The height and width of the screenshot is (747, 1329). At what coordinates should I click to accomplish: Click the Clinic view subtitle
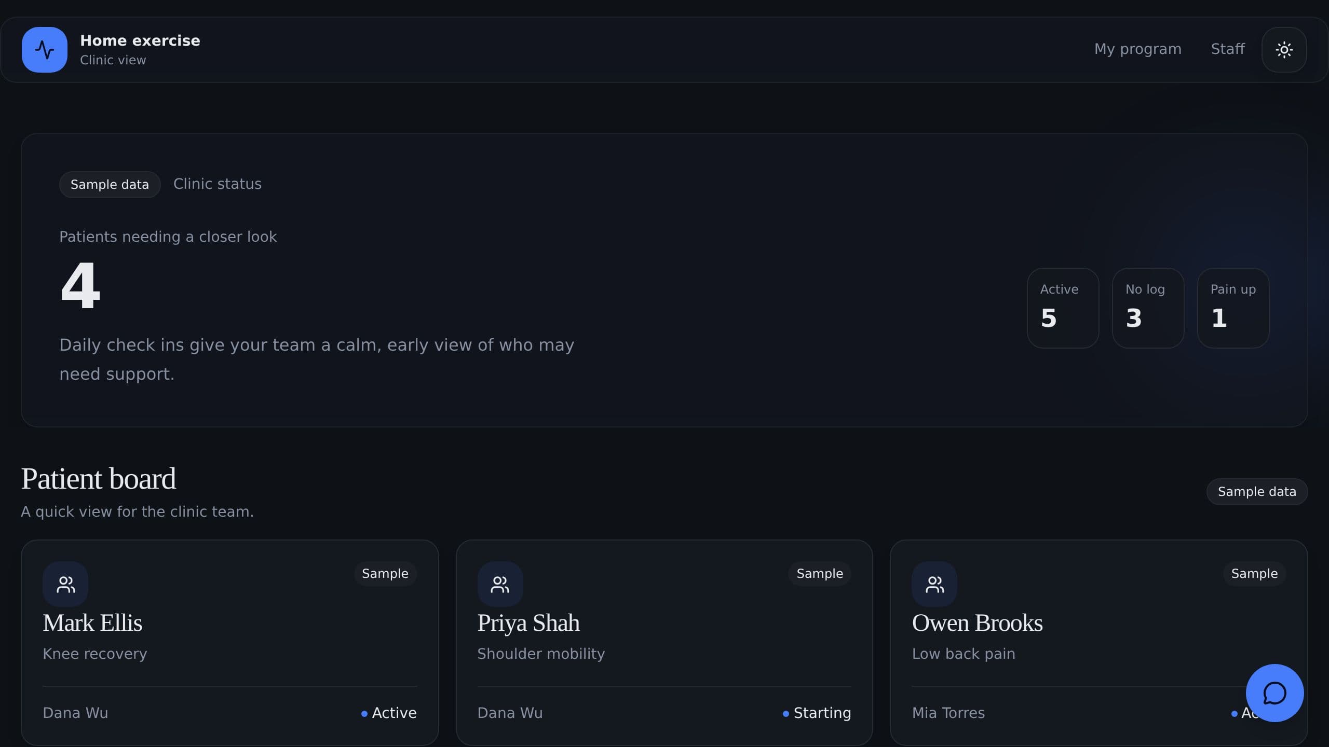tap(113, 60)
